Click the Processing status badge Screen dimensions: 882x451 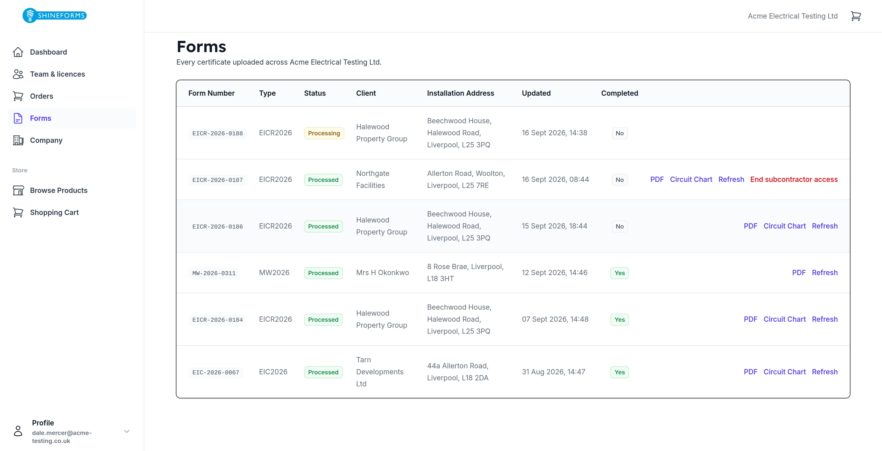[x=324, y=133]
